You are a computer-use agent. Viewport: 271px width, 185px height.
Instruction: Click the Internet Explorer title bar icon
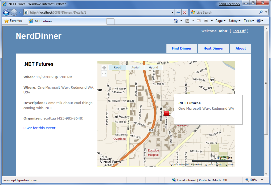4,4
